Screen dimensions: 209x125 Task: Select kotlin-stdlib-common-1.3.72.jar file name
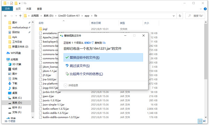coord(61,117)
